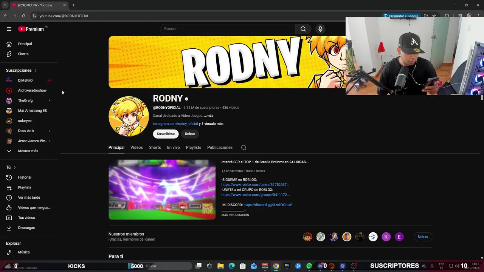Viewport: 484px width, 272px height.
Task: Open a new browser tab
Action: [x=73, y=5]
